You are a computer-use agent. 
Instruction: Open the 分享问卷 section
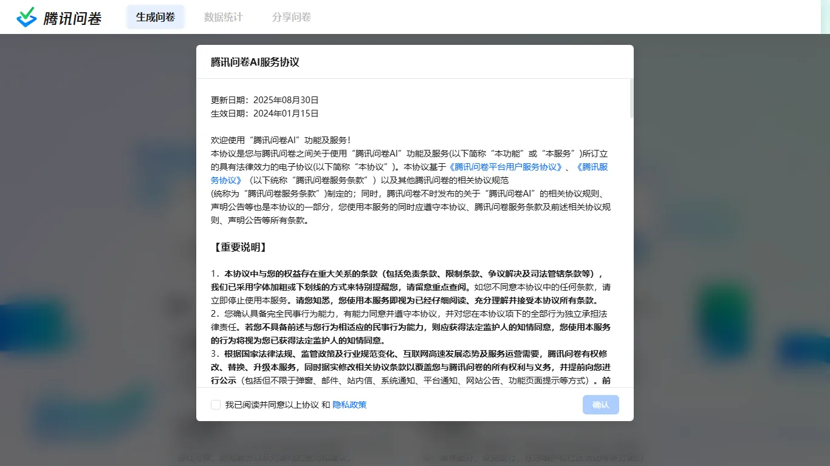[x=292, y=17]
